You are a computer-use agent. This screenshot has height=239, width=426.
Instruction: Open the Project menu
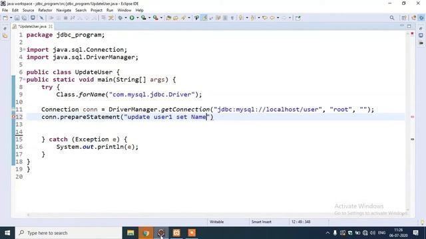tap(96, 11)
